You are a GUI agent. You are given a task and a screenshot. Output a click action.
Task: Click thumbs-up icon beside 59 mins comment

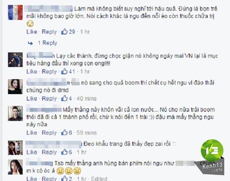(x=64, y=132)
